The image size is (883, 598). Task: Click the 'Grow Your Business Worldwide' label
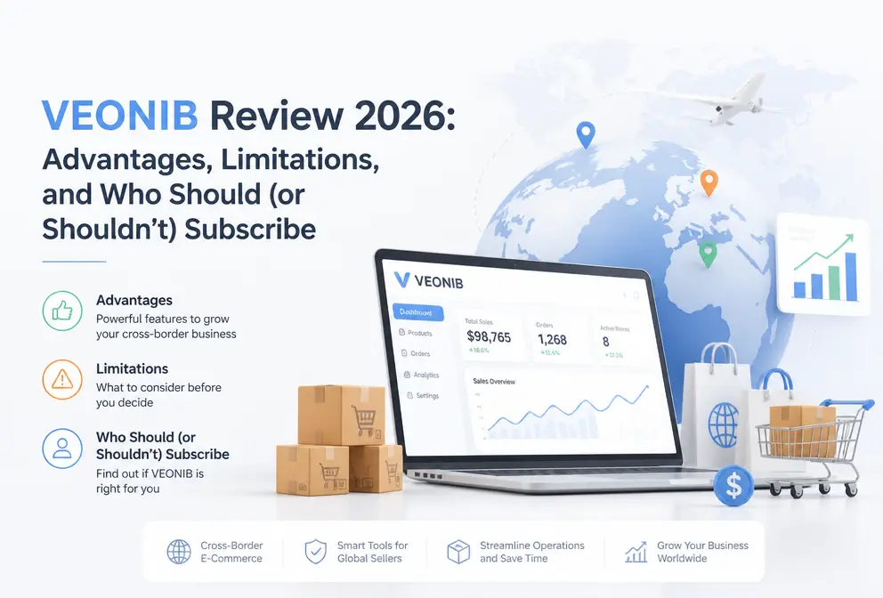[x=703, y=552]
